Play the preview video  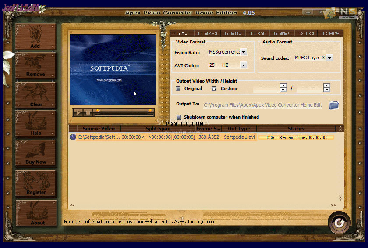click(78, 113)
